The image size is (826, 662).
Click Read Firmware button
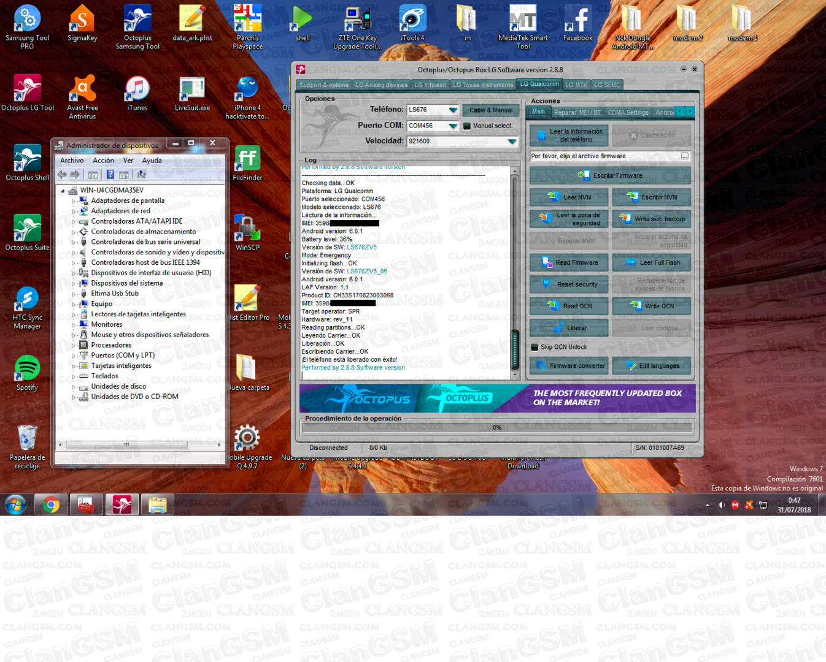[x=569, y=262]
